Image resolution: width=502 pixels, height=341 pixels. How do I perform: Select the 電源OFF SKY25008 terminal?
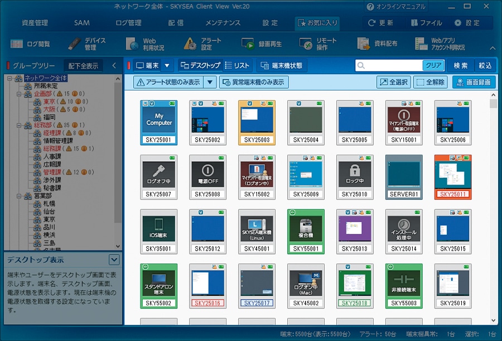point(208,177)
